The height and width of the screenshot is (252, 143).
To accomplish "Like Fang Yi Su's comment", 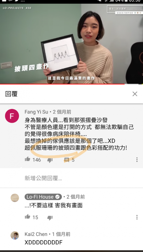I will (27, 160).
